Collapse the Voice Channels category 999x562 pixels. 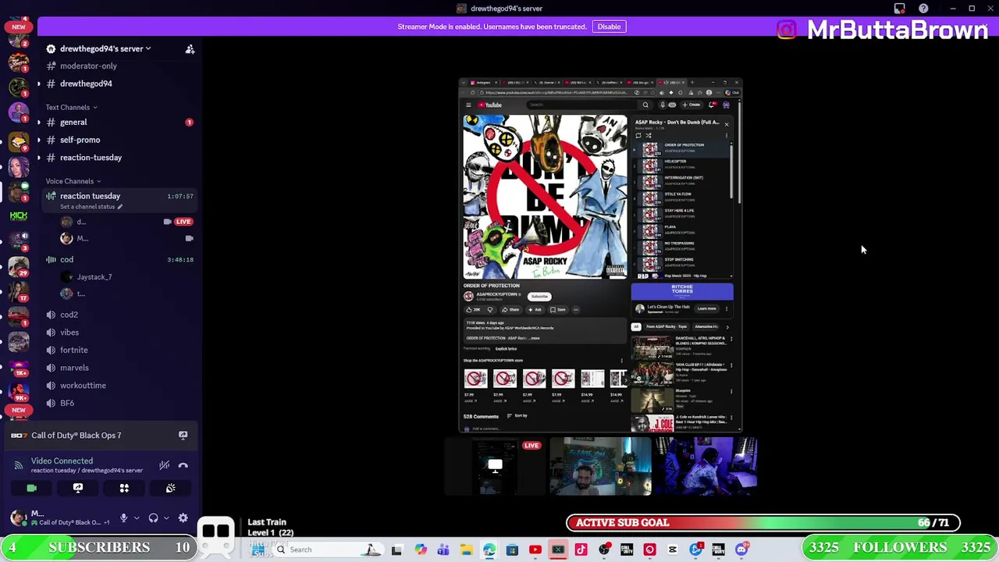[x=73, y=181]
